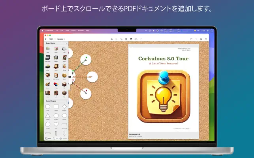Open the 136% zoom level dropdown
This screenshot has height=158, width=254.
coord(52,39)
